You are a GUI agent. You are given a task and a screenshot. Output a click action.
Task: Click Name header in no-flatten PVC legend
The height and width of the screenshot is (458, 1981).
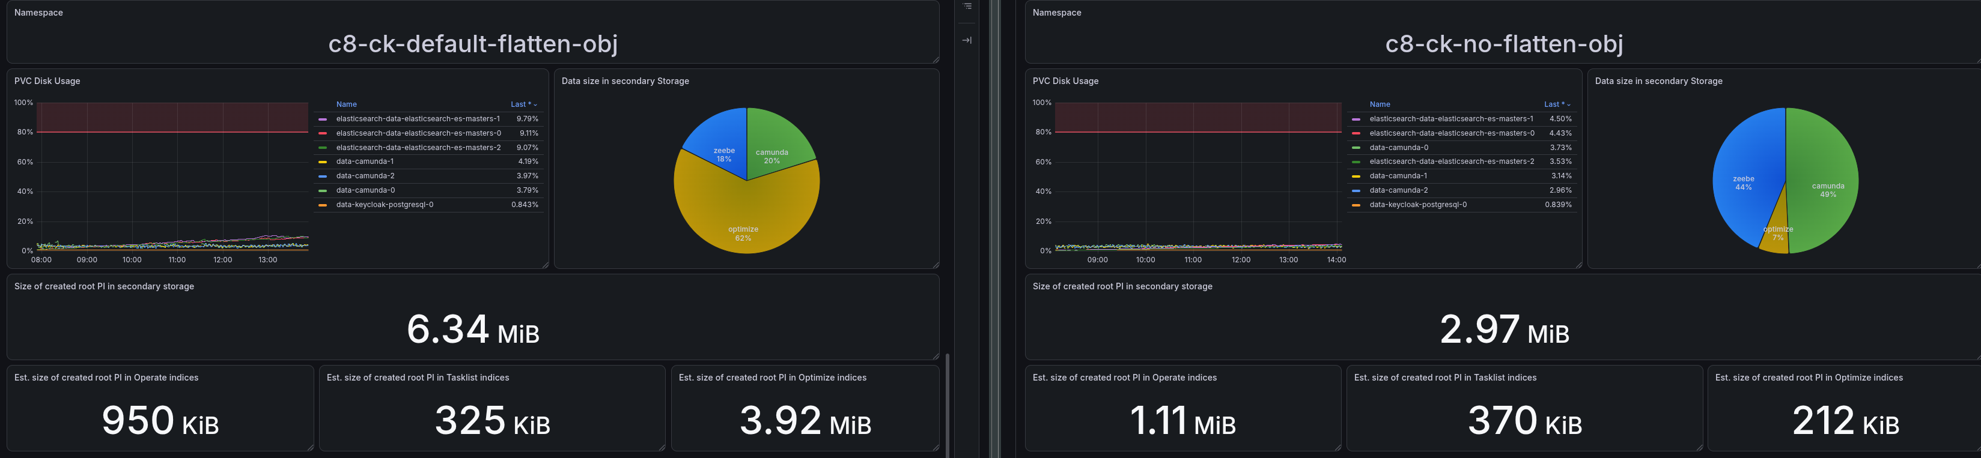[1380, 104]
